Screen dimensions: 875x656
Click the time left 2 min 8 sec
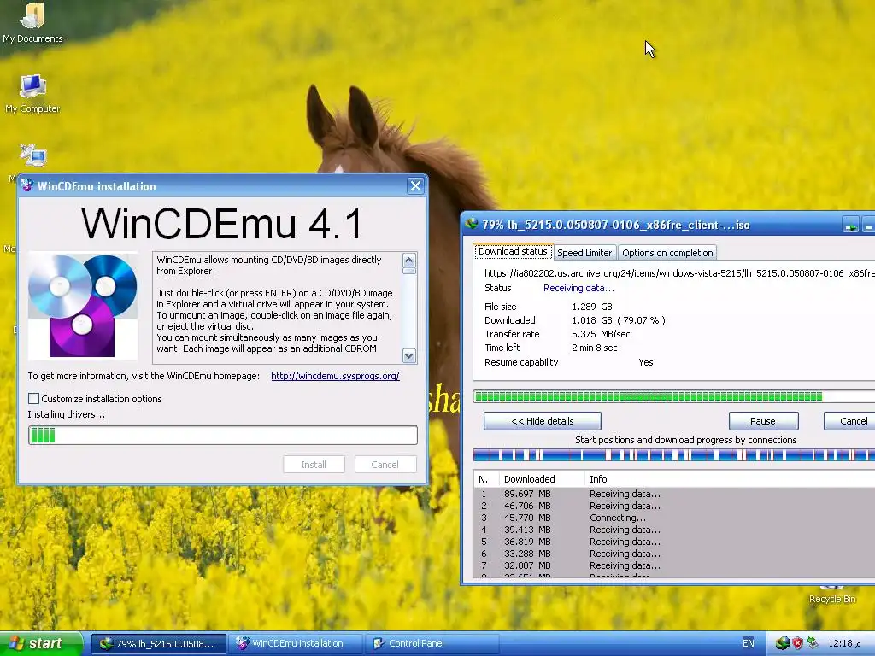[x=595, y=348]
